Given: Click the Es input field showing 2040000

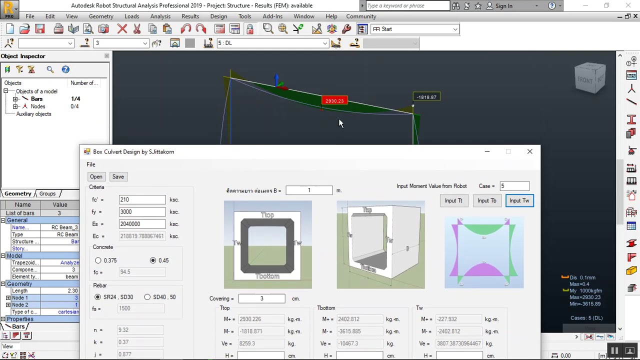Looking at the screenshot, I should tap(142, 224).
